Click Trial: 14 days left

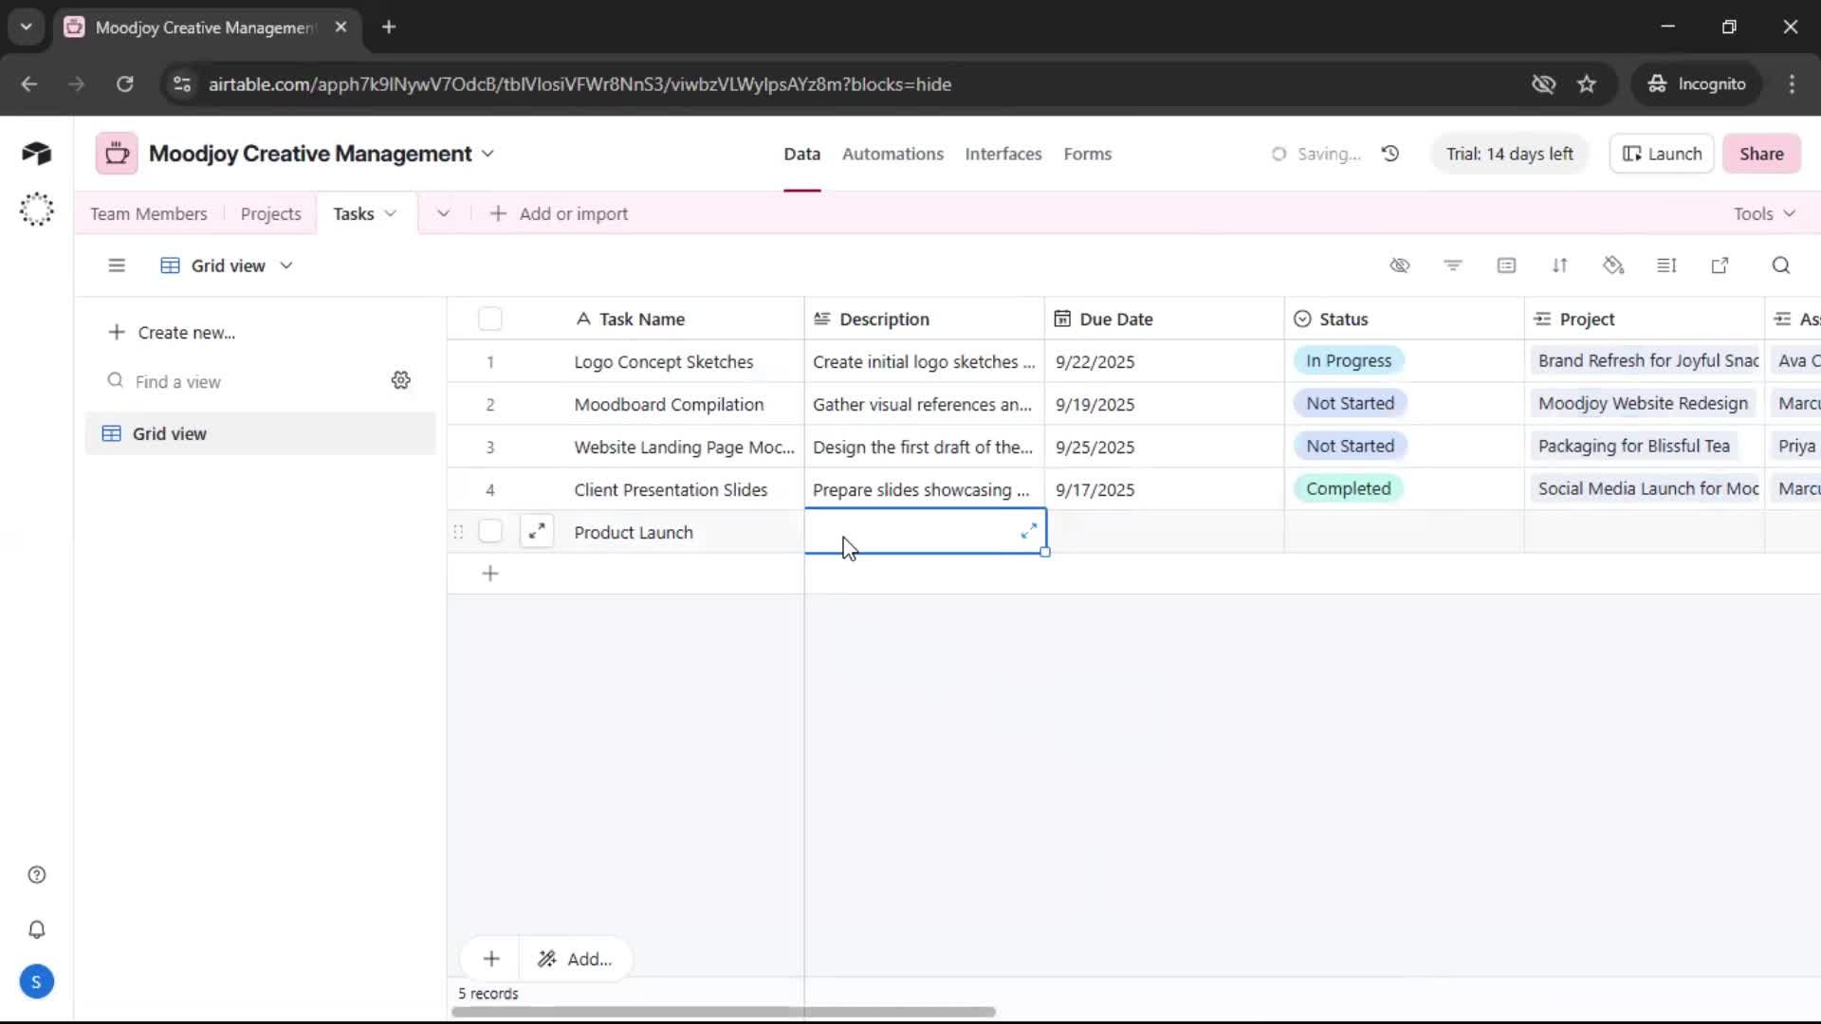pyautogui.click(x=1509, y=154)
